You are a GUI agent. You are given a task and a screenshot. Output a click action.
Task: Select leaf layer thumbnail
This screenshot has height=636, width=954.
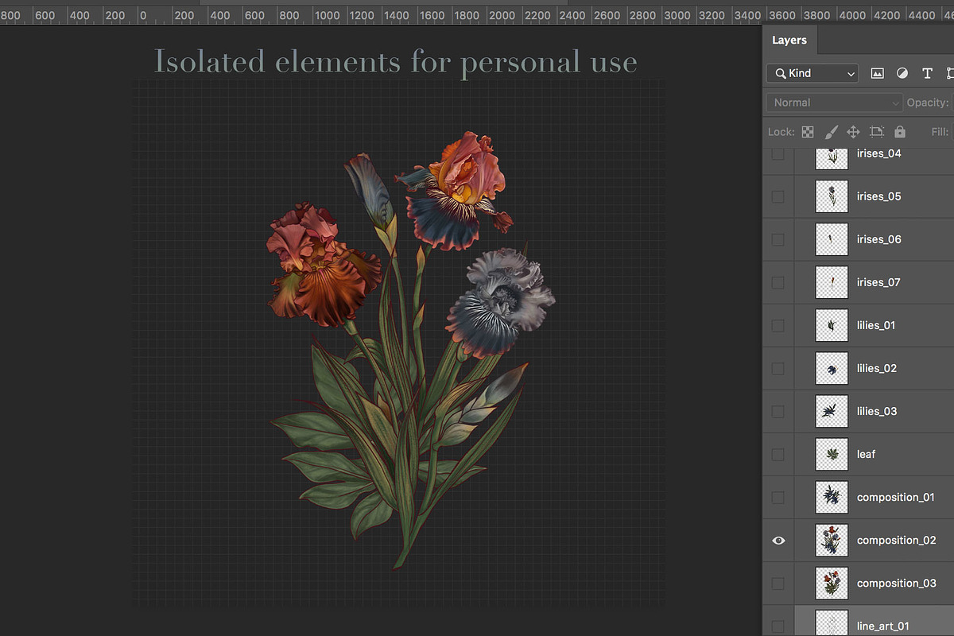832,454
